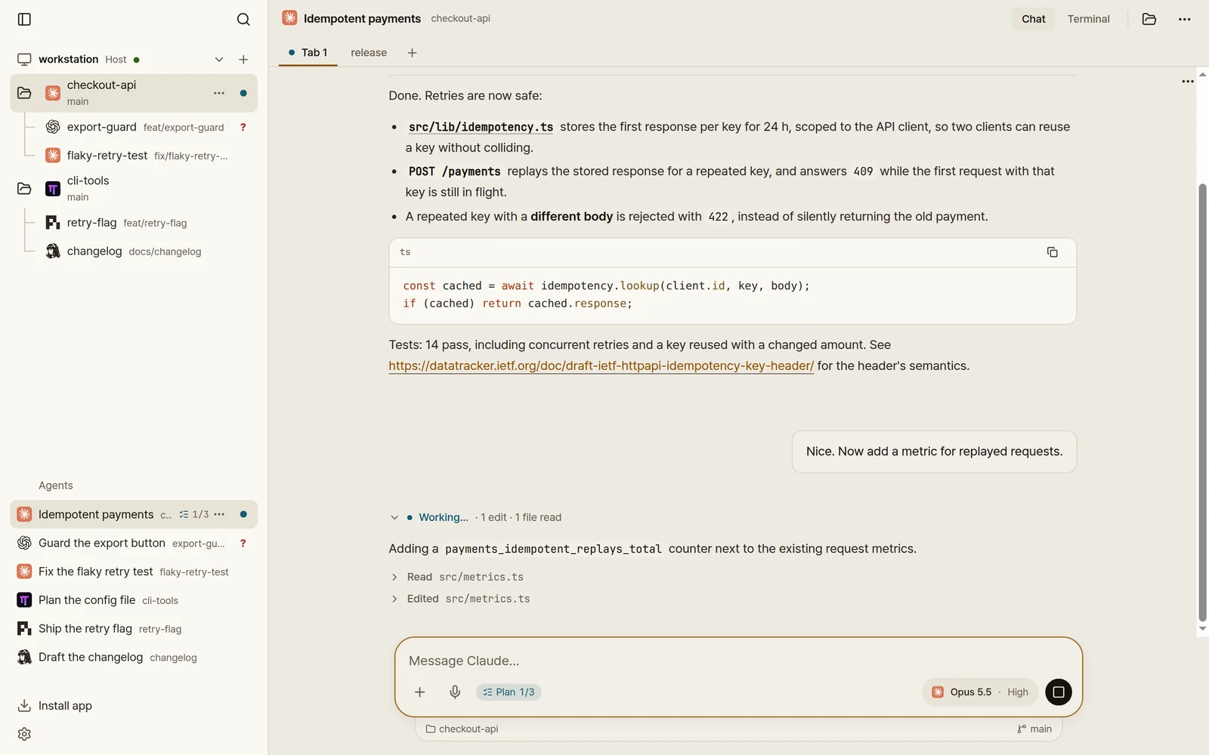Stop the running response

1058,692
